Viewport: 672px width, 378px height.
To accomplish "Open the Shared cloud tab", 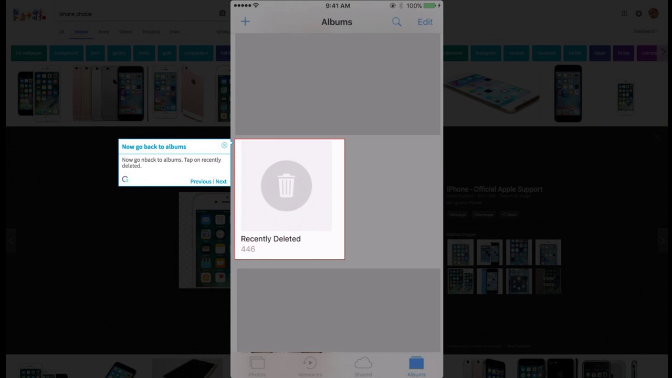I will (363, 366).
